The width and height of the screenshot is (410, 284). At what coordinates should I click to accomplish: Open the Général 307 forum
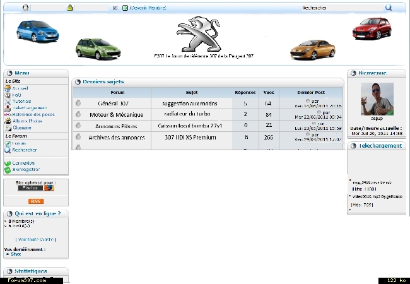click(x=113, y=104)
